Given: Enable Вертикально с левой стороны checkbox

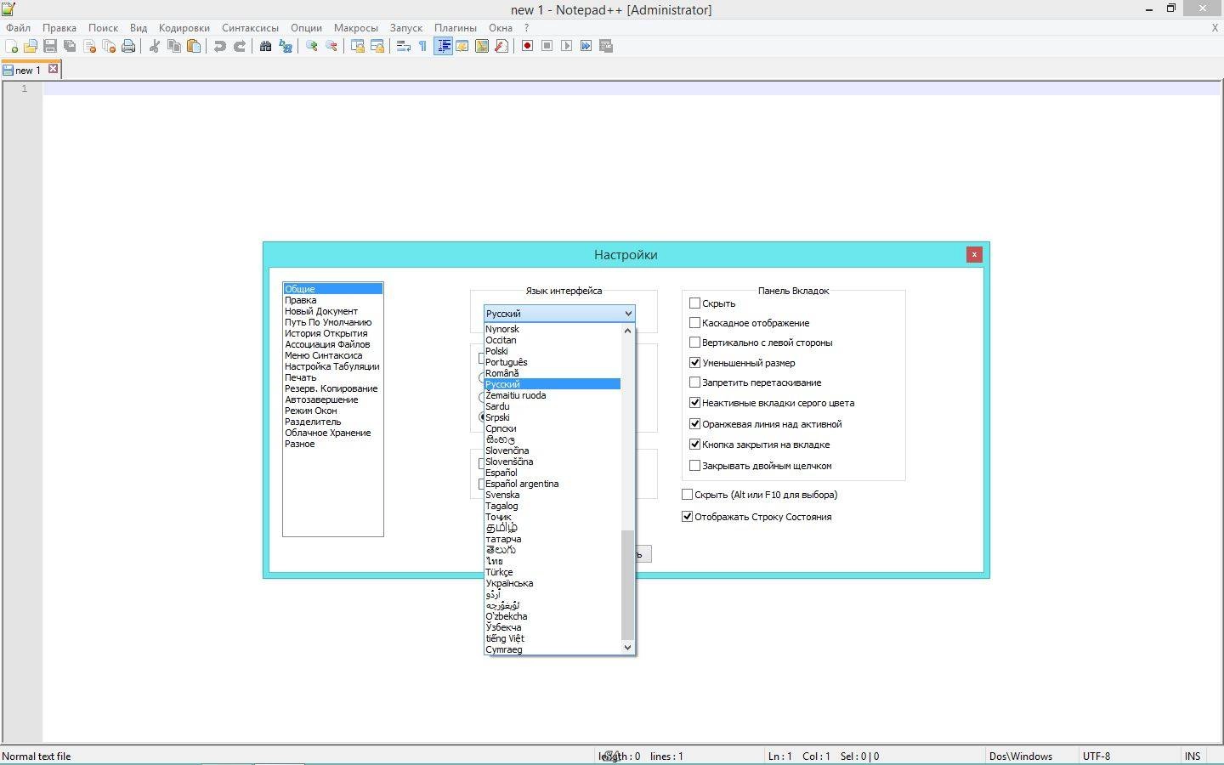Looking at the screenshot, I should (694, 342).
